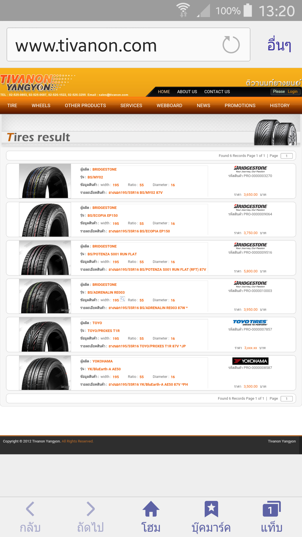Tap the reload page icon
302x537 pixels.
[231, 45]
